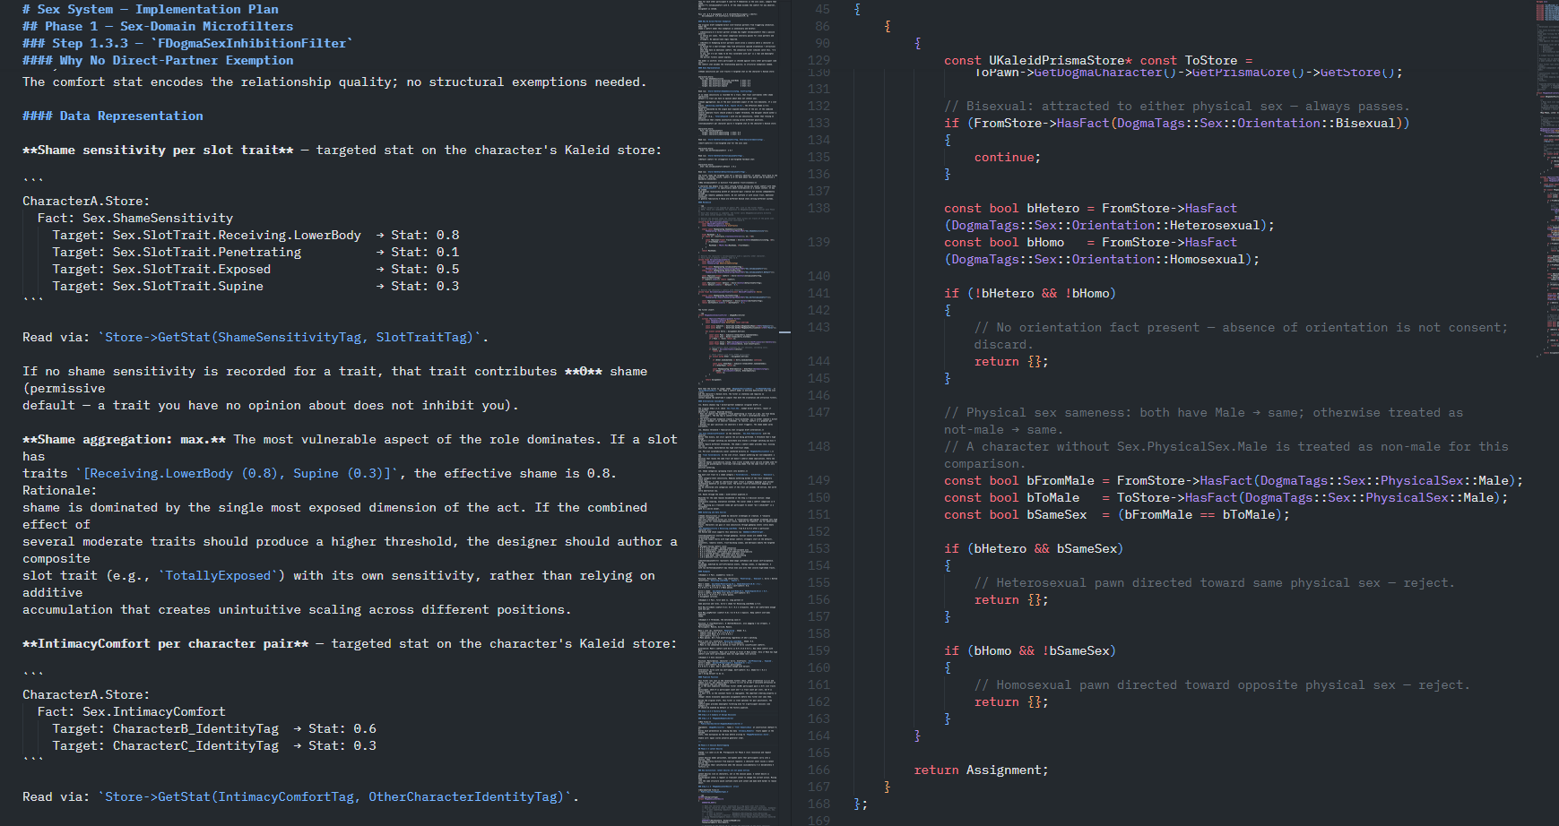Click the left pane minimap

click(739, 413)
